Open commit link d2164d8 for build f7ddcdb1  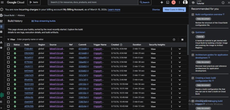click(x=83, y=49)
